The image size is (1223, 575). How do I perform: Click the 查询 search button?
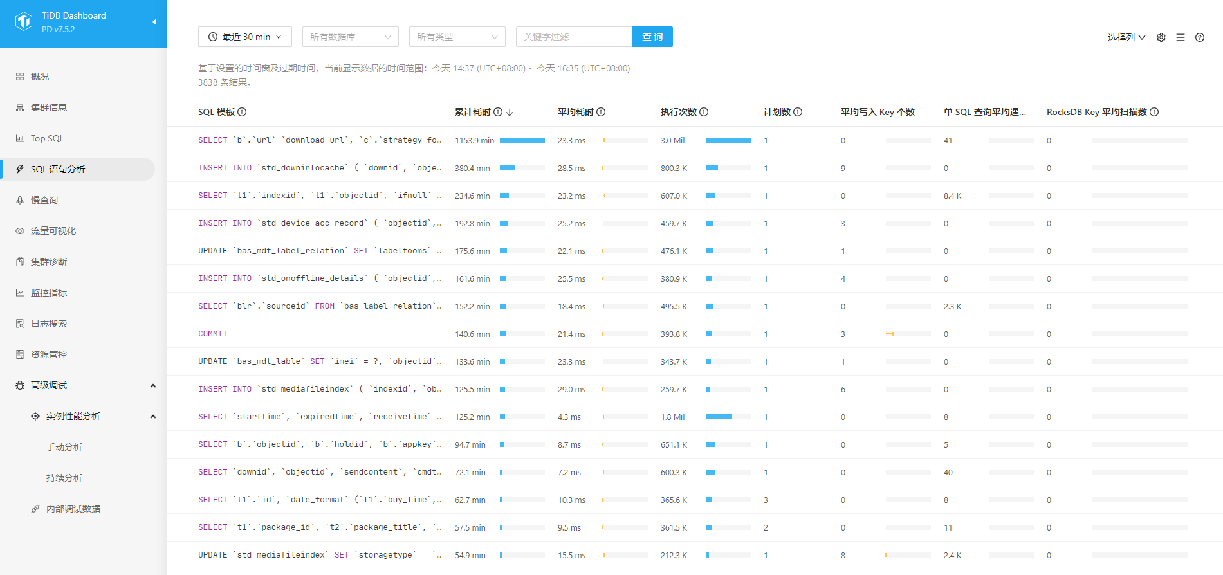(652, 37)
